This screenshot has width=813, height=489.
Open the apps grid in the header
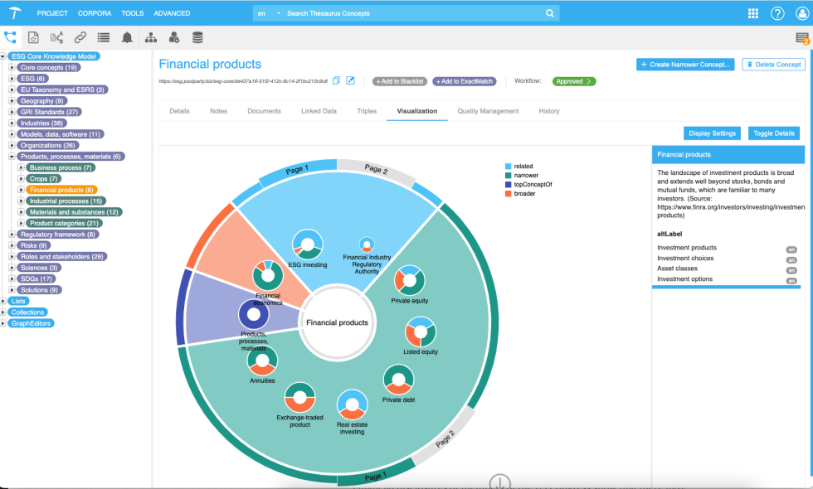(752, 12)
